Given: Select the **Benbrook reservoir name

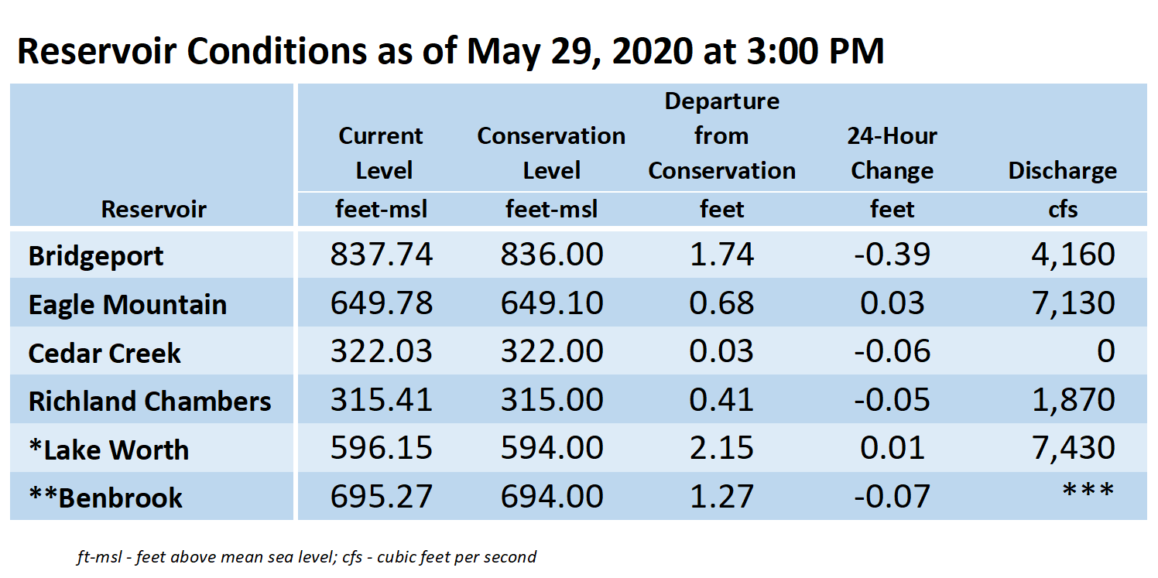Looking at the screenshot, I should [x=105, y=498].
